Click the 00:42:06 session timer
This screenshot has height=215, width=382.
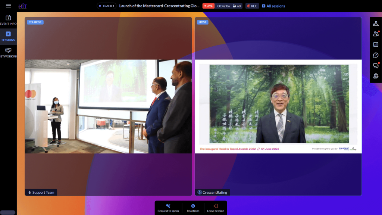[x=223, y=6]
